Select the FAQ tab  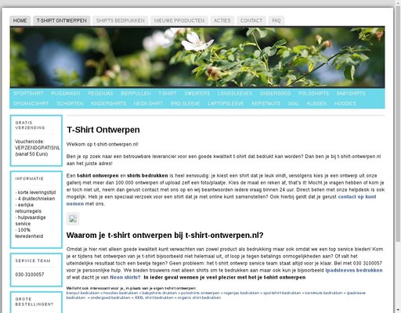click(276, 20)
